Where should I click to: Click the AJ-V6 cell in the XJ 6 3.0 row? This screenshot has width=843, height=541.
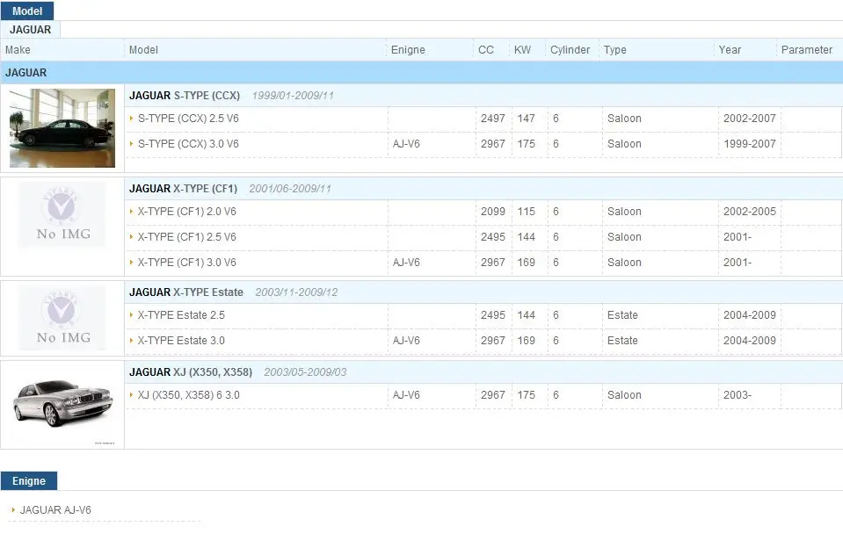406,395
